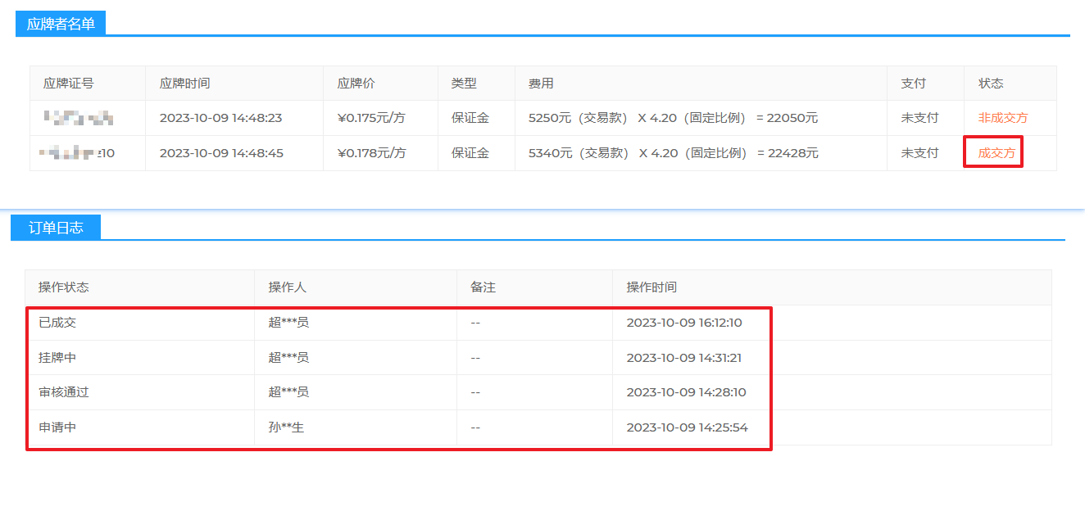Image resolution: width=1085 pixels, height=511 pixels.
Task: Click the 订单日志 section tab
Action: 56,228
